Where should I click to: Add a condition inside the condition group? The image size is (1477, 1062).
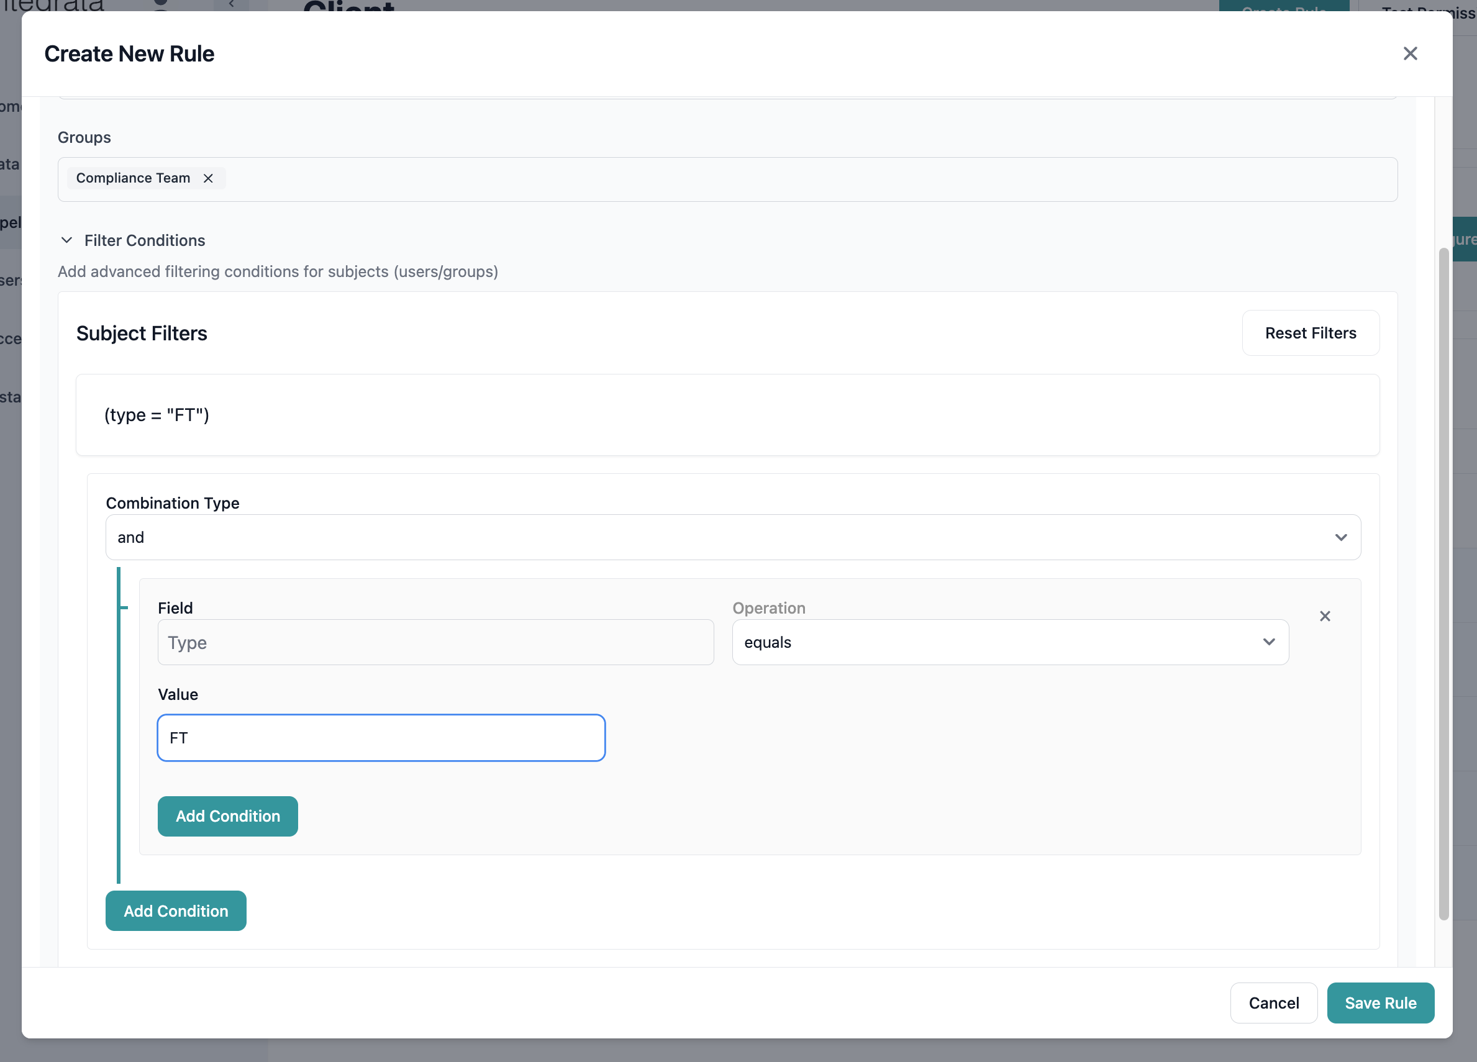[227, 816]
